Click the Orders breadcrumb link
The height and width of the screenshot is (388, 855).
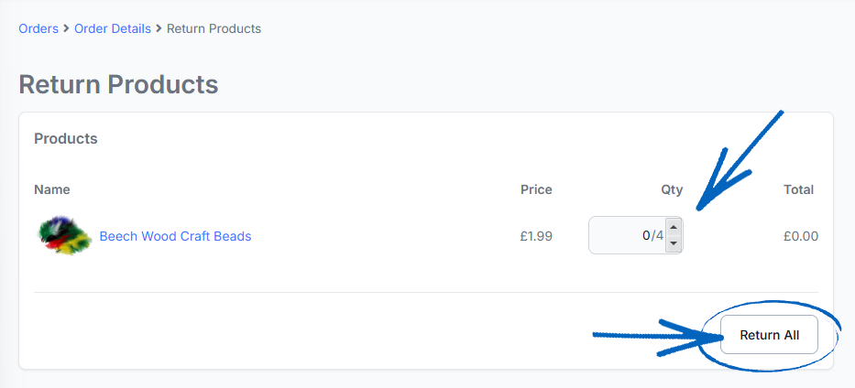(x=38, y=28)
